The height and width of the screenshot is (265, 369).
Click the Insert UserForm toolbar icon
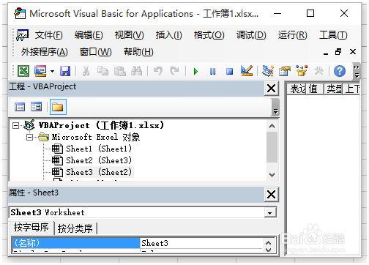point(40,71)
